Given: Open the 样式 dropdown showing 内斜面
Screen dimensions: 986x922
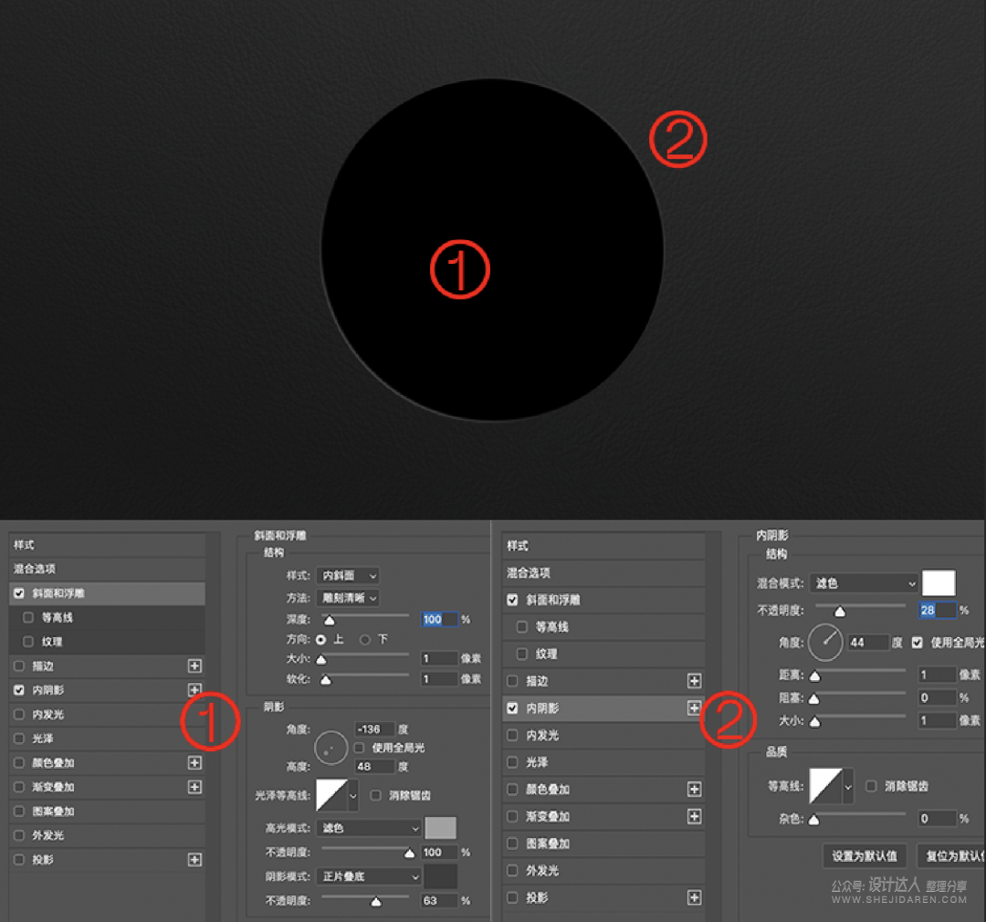Looking at the screenshot, I should (347, 576).
